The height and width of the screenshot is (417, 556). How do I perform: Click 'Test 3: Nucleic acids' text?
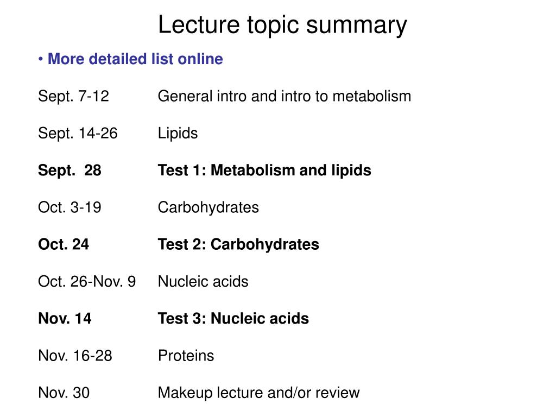coord(233,319)
